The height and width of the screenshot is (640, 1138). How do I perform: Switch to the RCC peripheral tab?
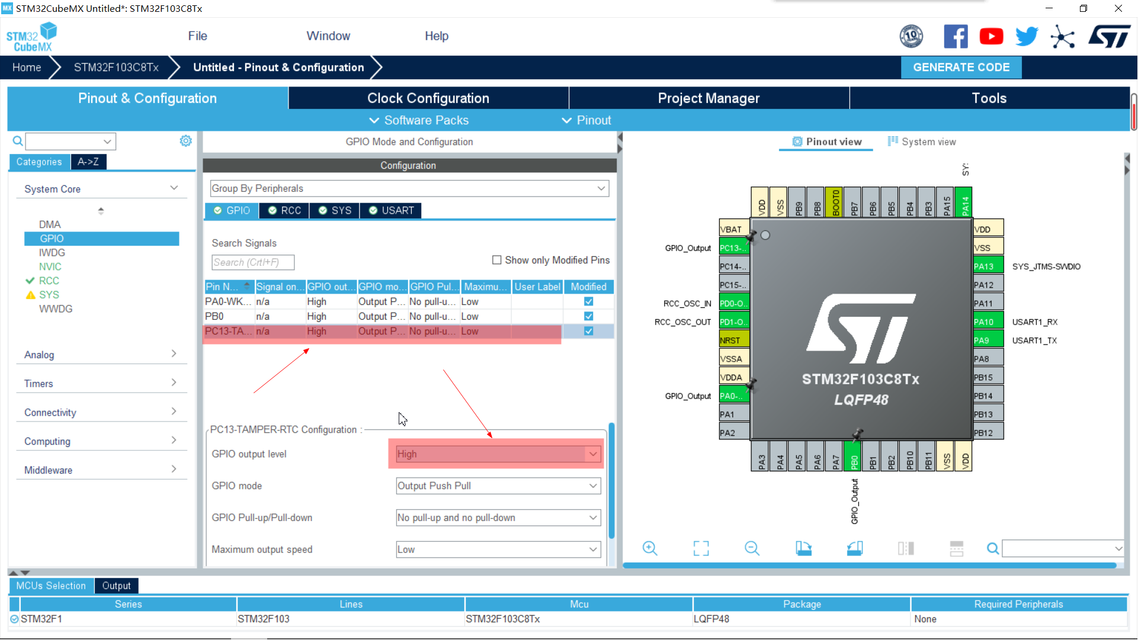(x=284, y=211)
